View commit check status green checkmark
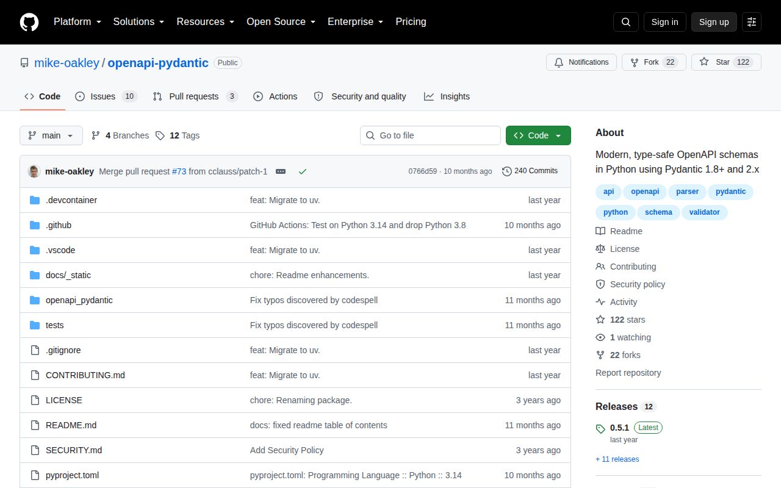Screen dimensions: 781x488 [x=303, y=171]
